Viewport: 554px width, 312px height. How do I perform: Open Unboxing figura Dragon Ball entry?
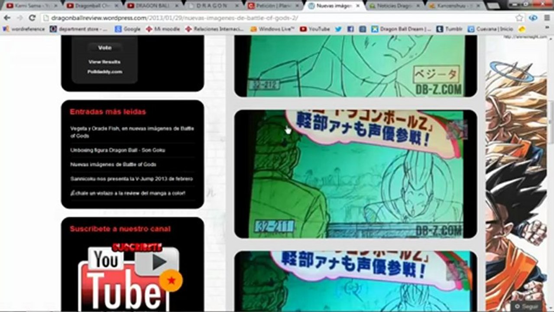click(x=117, y=150)
